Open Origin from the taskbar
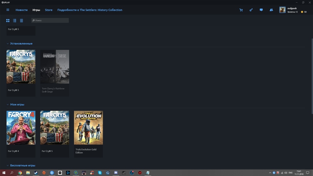The image size is (313, 176). [x=44, y=173]
